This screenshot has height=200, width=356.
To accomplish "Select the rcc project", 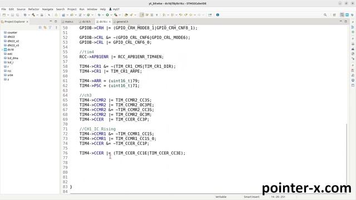I will coord(9,71).
